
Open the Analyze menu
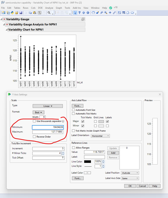click(49, 8)
